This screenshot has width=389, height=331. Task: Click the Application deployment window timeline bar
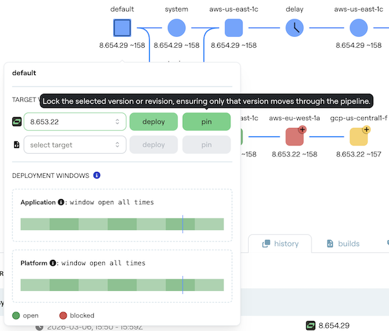coord(122,224)
